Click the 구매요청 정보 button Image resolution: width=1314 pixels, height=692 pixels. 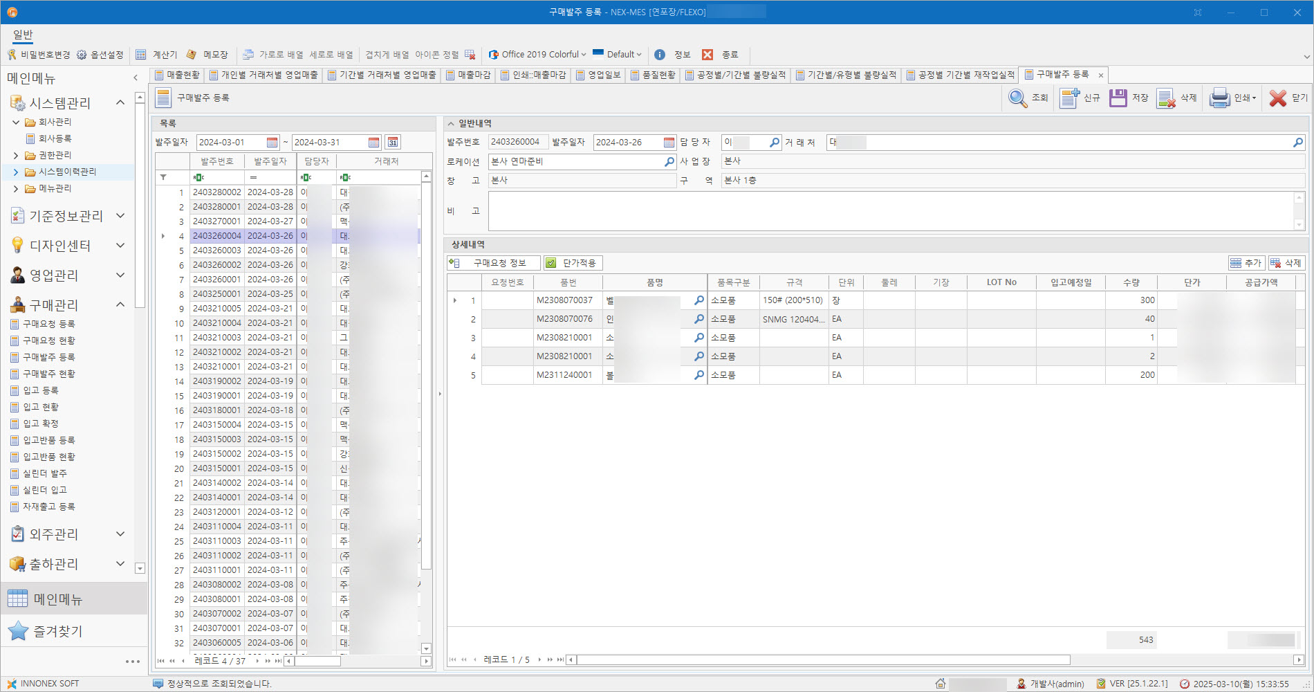(x=493, y=263)
